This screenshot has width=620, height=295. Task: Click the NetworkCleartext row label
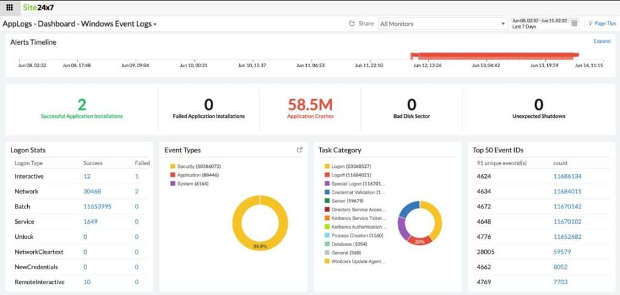(39, 252)
